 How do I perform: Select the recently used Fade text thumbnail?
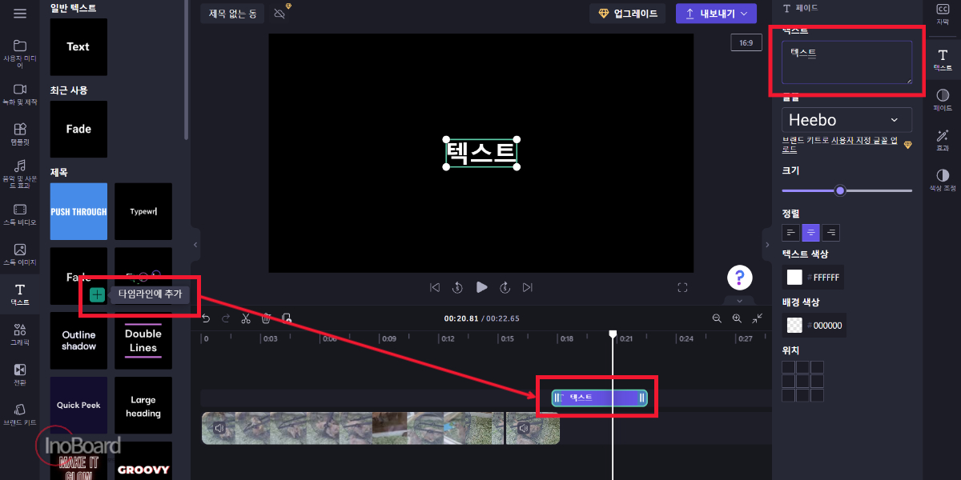pos(78,129)
